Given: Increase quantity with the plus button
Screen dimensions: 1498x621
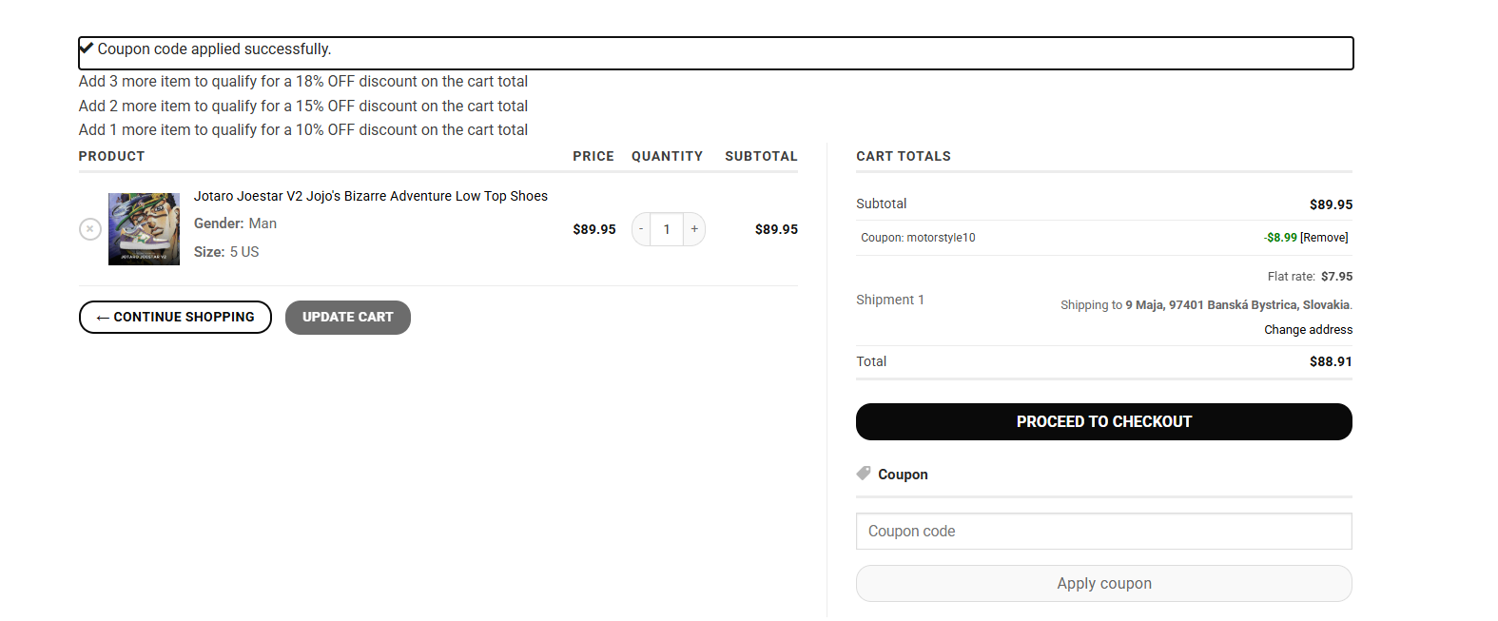Looking at the screenshot, I should tap(694, 229).
